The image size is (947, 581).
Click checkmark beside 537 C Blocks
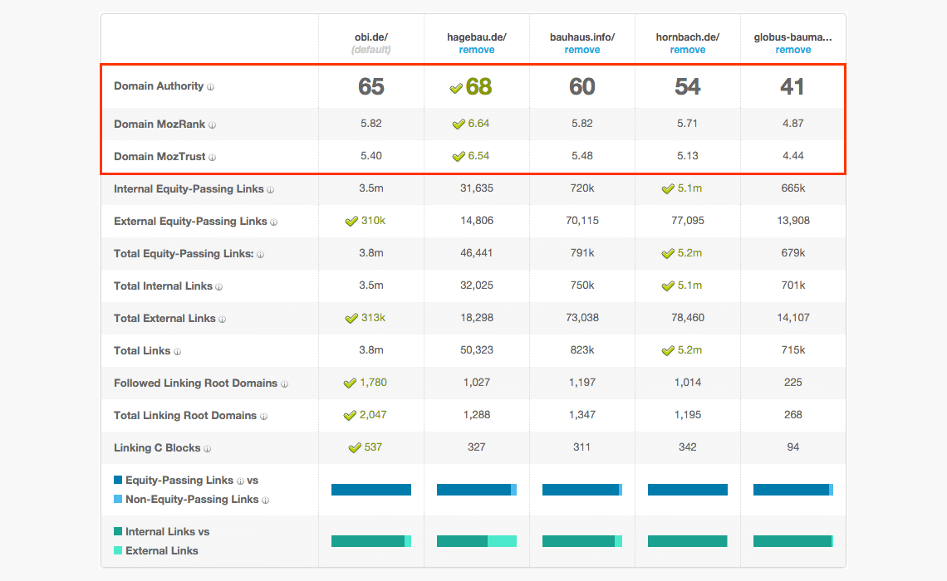pos(356,448)
